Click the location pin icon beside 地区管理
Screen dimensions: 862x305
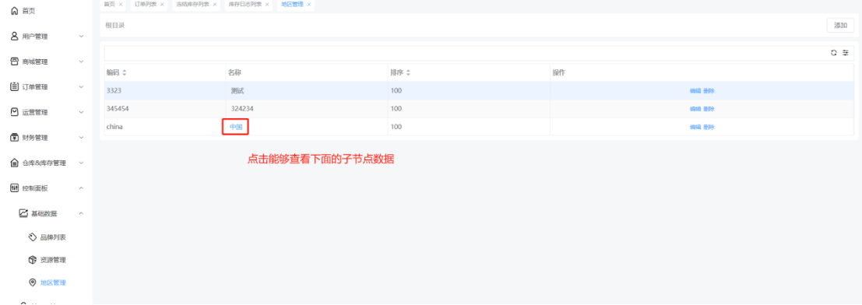pyautogui.click(x=33, y=282)
